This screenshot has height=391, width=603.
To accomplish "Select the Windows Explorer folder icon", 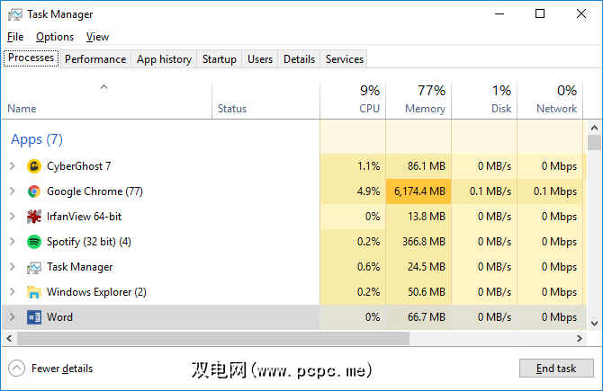I will click(34, 292).
